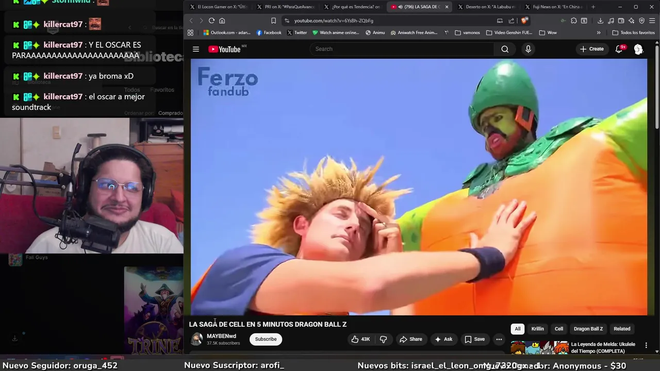660x371 pixels.
Task: Open the vamonos bookmarks folder
Action: click(468, 32)
